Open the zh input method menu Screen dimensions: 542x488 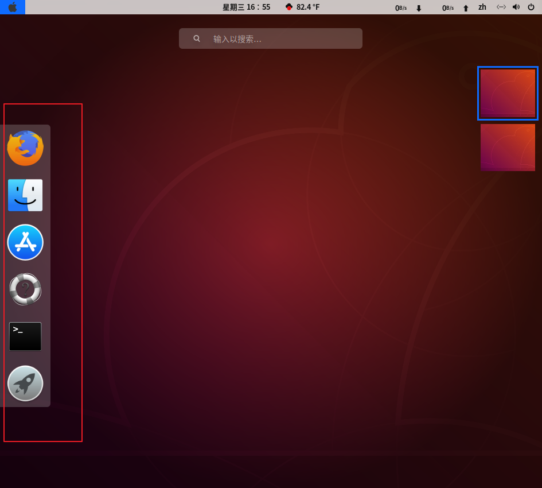coord(482,7)
